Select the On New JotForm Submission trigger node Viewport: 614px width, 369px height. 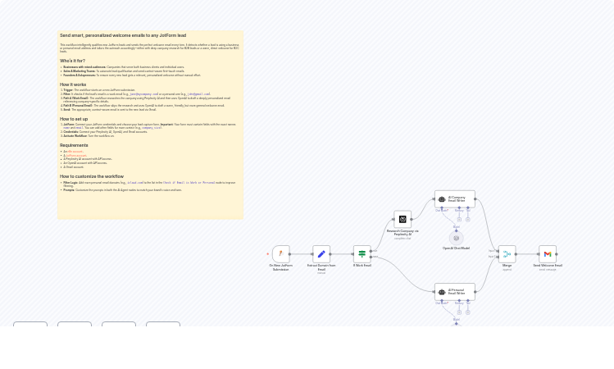click(x=280, y=254)
